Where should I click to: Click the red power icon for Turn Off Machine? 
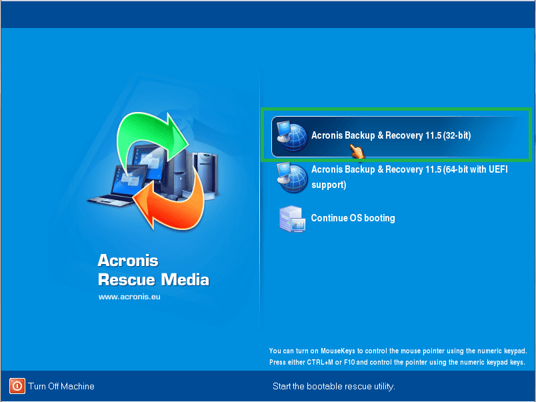pos(17,386)
